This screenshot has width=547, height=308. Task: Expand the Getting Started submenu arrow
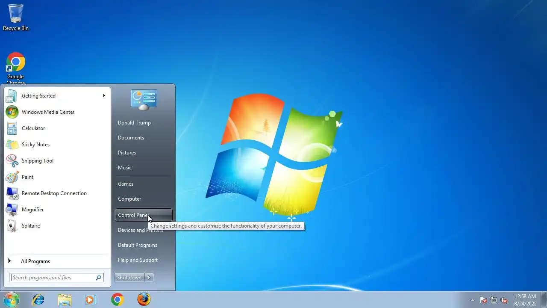click(x=104, y=96)
